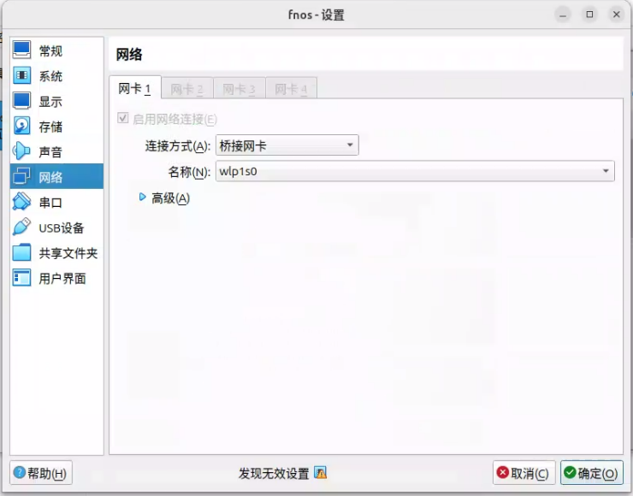Image resolution: width=633 pixels, height=496 pixels.
Task: Switch to the 网卡 3 tab
Action: [239, 89]
